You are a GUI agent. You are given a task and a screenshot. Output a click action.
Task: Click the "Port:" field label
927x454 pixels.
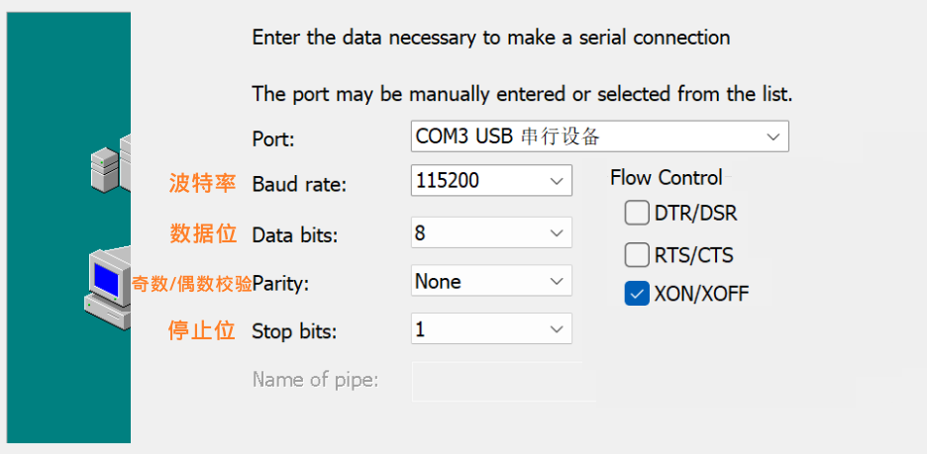click(273, 137)
